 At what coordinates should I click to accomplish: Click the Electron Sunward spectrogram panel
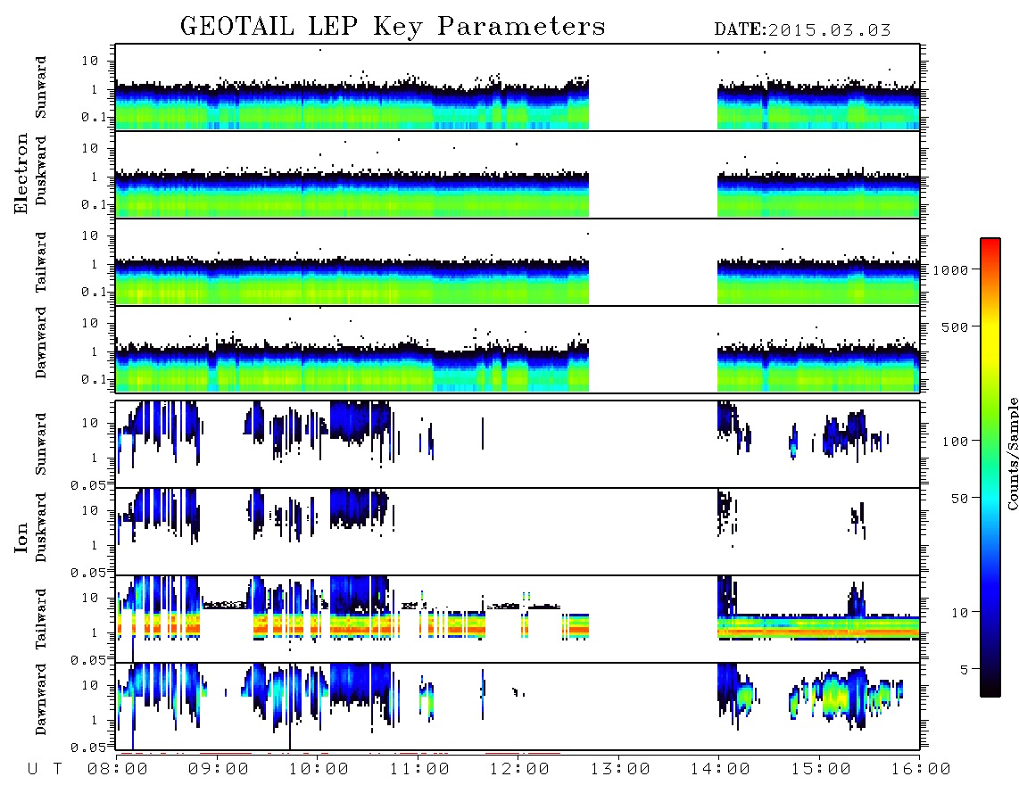[518, 87]
